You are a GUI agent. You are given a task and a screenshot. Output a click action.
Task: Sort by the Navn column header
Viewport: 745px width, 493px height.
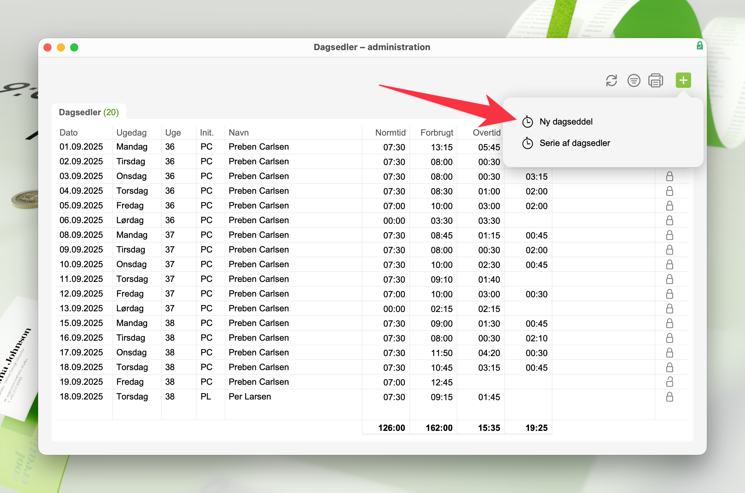(x=239, y=133)
